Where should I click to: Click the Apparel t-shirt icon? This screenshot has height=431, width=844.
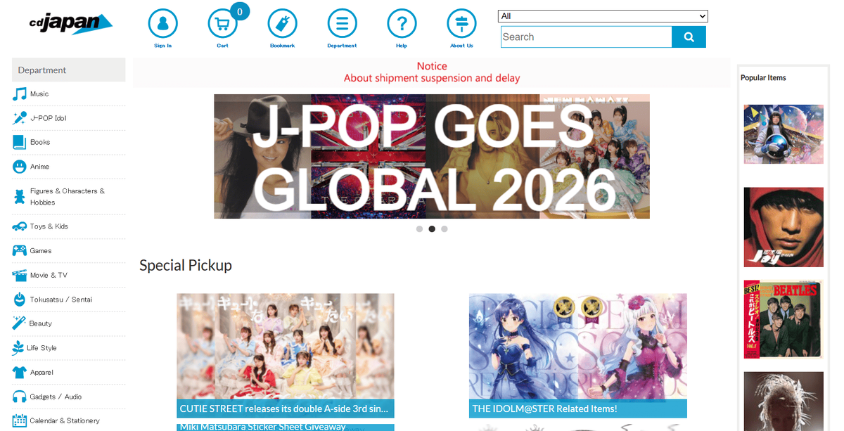click(20, 373)
